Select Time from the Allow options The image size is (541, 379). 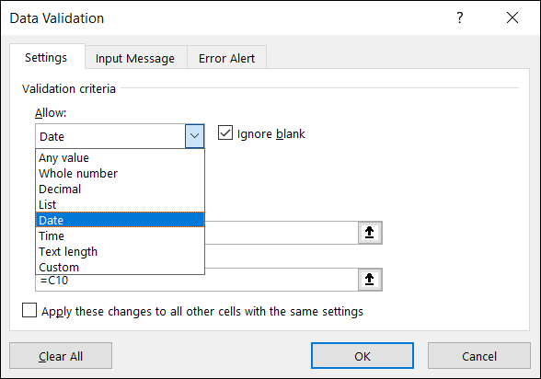(120, 235)
